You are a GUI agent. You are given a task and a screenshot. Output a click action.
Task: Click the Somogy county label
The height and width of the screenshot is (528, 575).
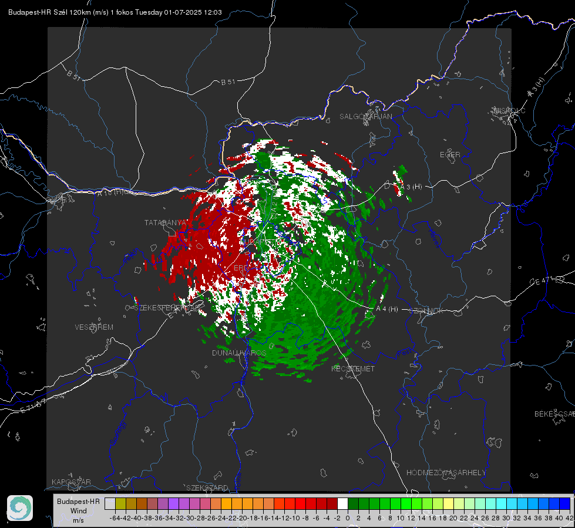point(117,433)
